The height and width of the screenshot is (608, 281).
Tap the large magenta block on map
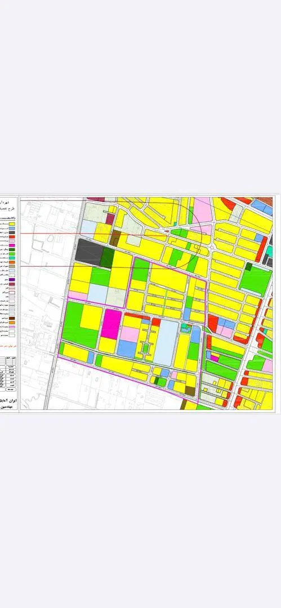(111, 324)
